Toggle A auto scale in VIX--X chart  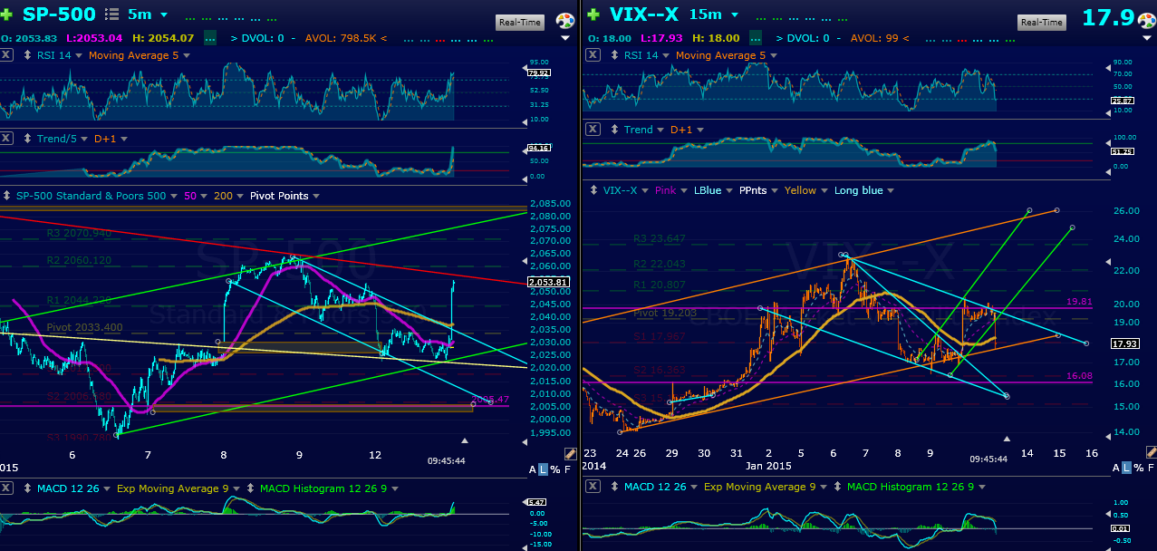tap(1115, 468)
